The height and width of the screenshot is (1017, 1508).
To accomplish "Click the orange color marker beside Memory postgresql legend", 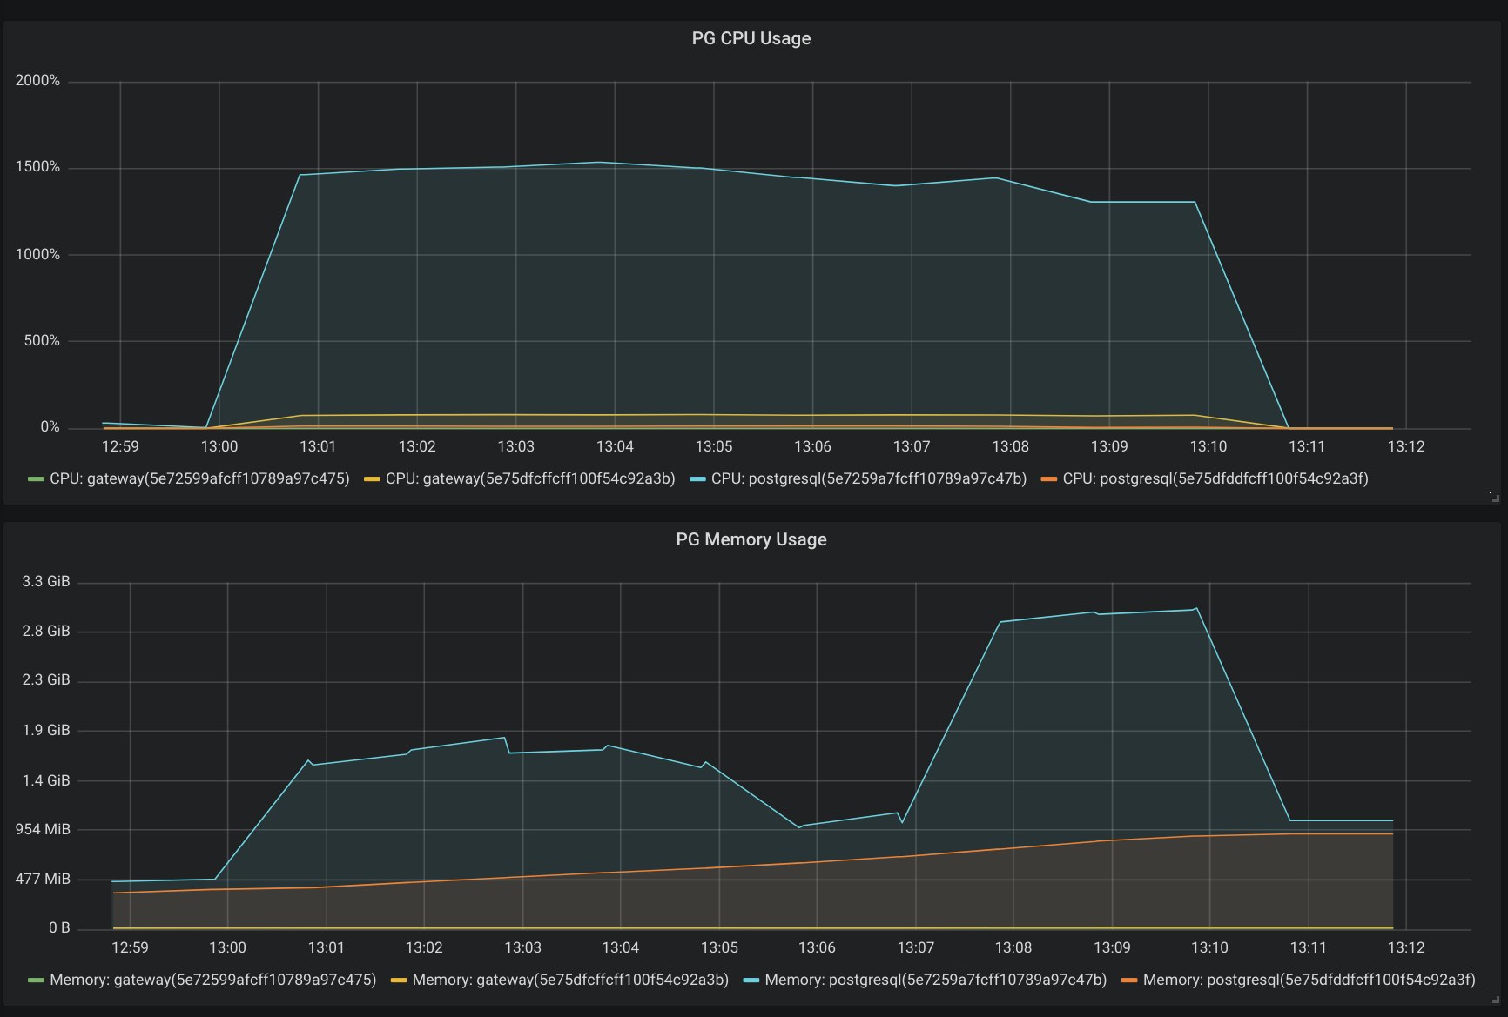I will (1128, 980).
